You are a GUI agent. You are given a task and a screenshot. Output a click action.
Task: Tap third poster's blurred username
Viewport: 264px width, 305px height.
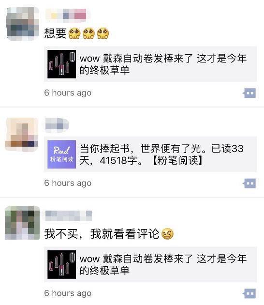tap(68, 215)
